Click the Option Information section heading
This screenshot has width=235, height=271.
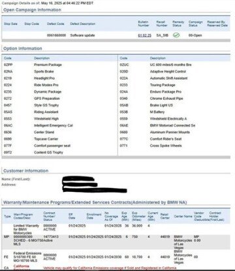(x=23, y=48)
